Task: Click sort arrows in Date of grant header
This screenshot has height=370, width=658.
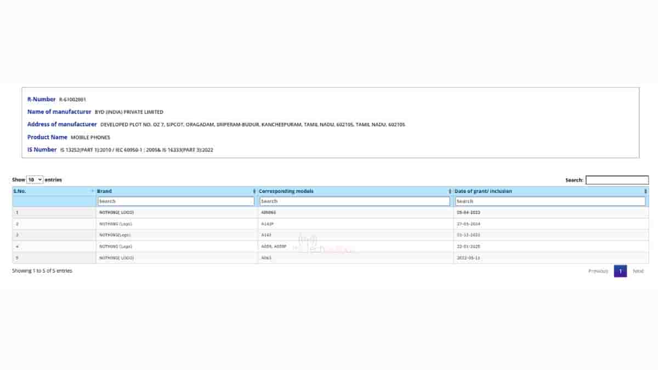Action: point(645,191)
